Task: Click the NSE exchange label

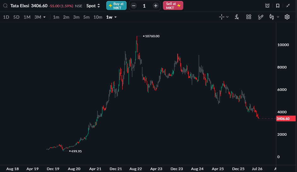Action: point(79,6)
